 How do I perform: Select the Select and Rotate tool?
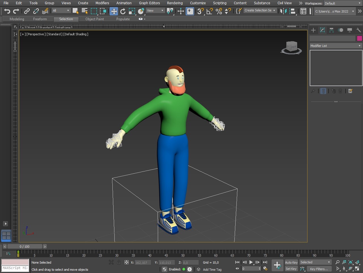pyautogui.click(x=123, y=11)
